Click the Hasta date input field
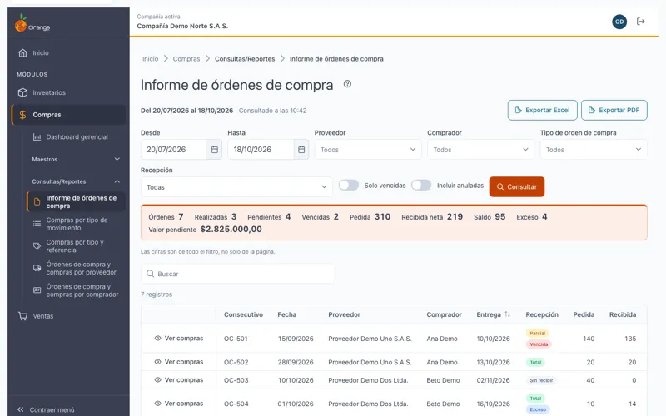 (x=261, y=150)
